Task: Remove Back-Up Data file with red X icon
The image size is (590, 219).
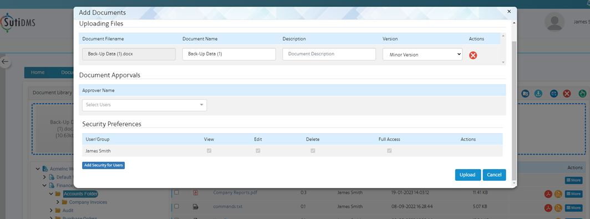Action: click(x=473, y=55)
